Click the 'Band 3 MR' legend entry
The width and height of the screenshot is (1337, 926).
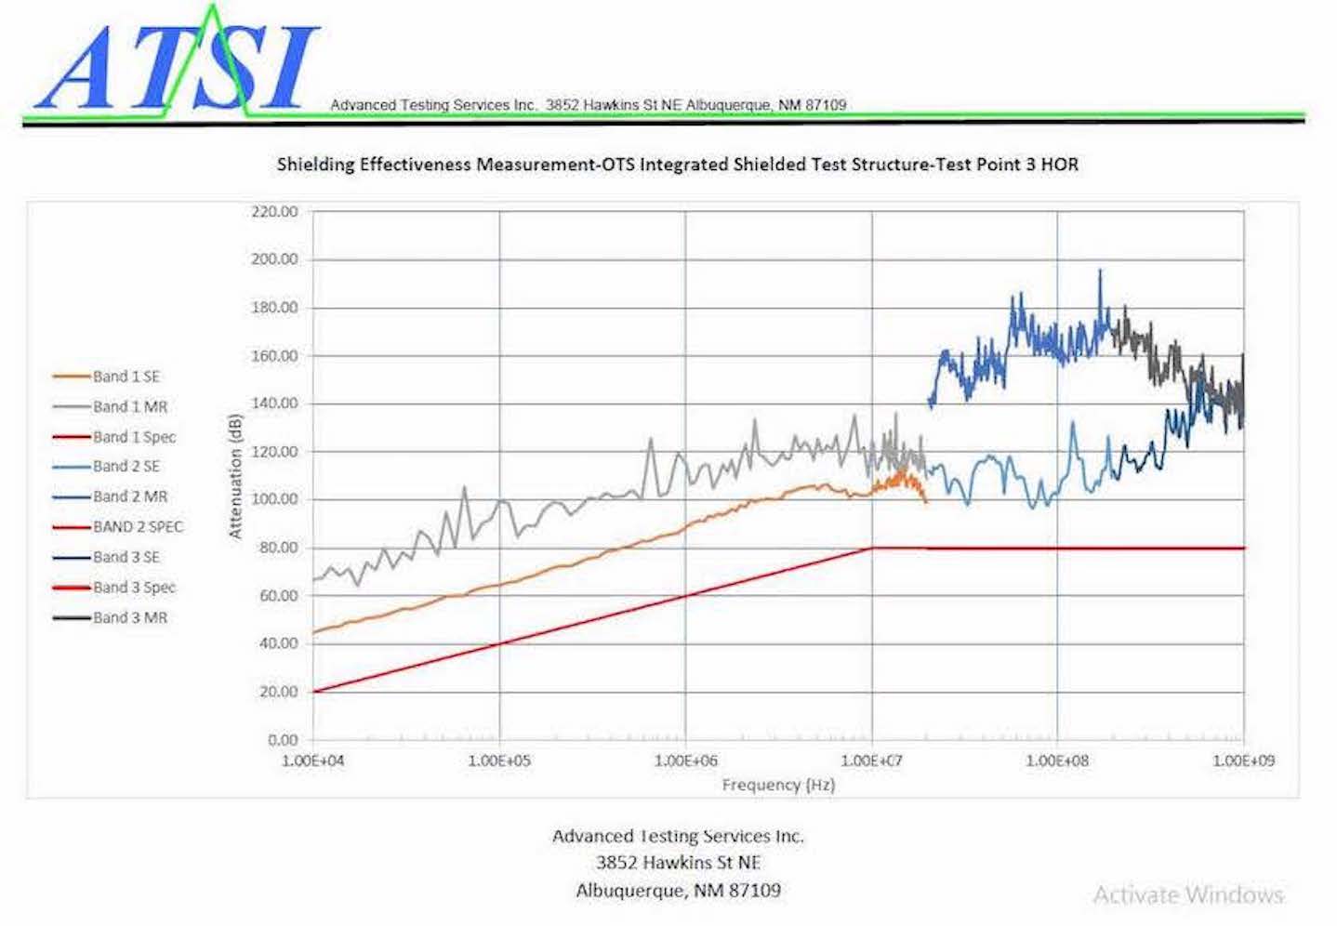(111, 617)
